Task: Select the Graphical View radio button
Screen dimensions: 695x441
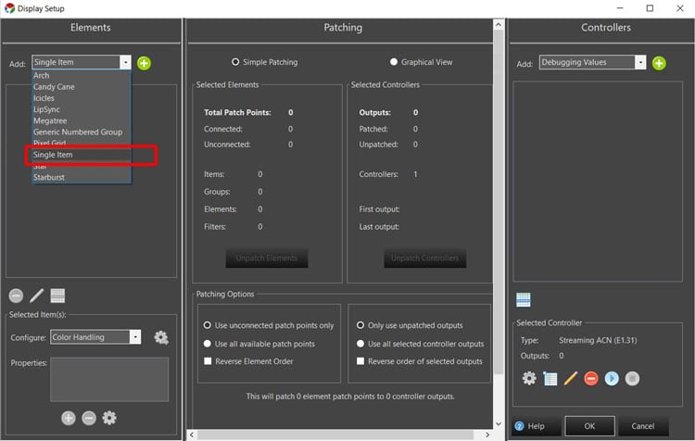Action: tap(394, 62)
